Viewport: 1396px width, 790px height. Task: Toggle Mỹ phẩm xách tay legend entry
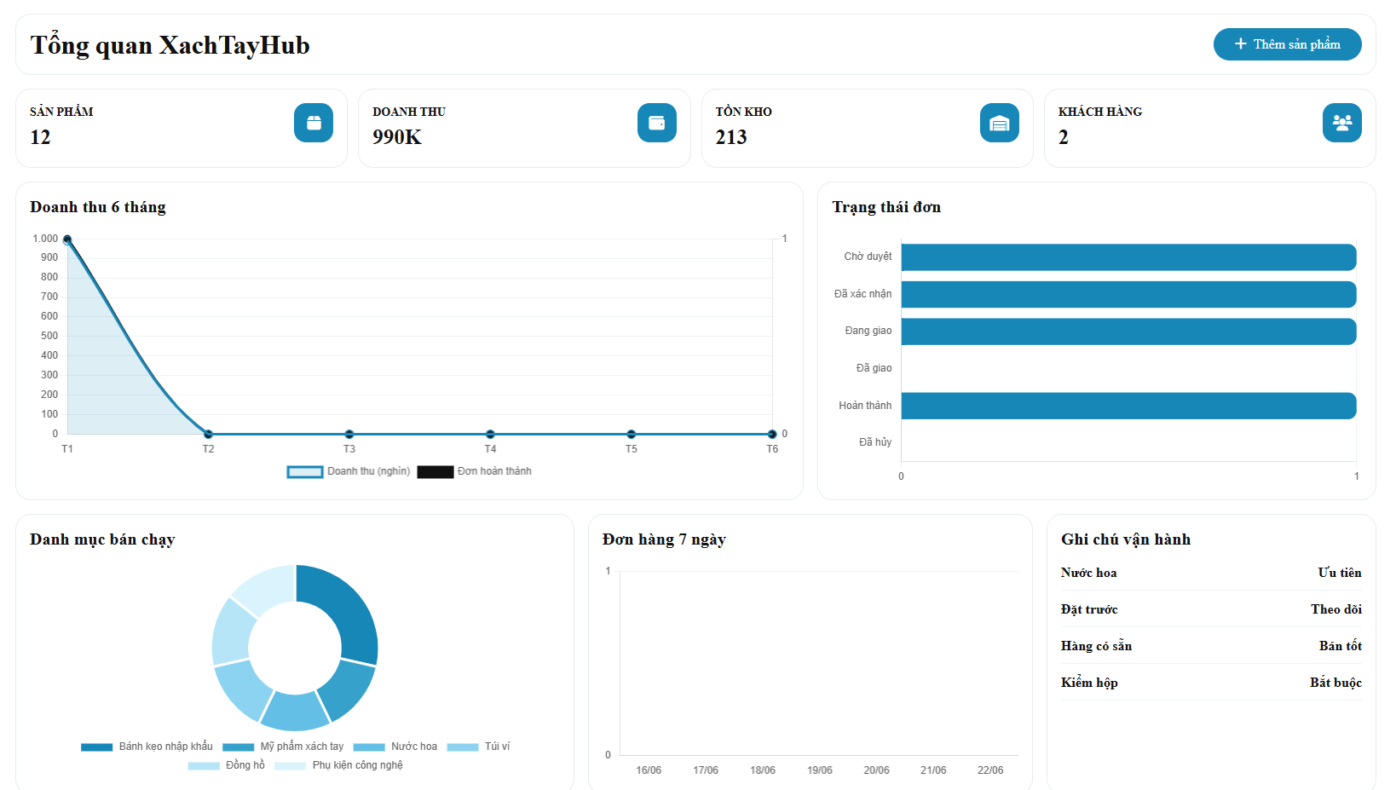283,747
